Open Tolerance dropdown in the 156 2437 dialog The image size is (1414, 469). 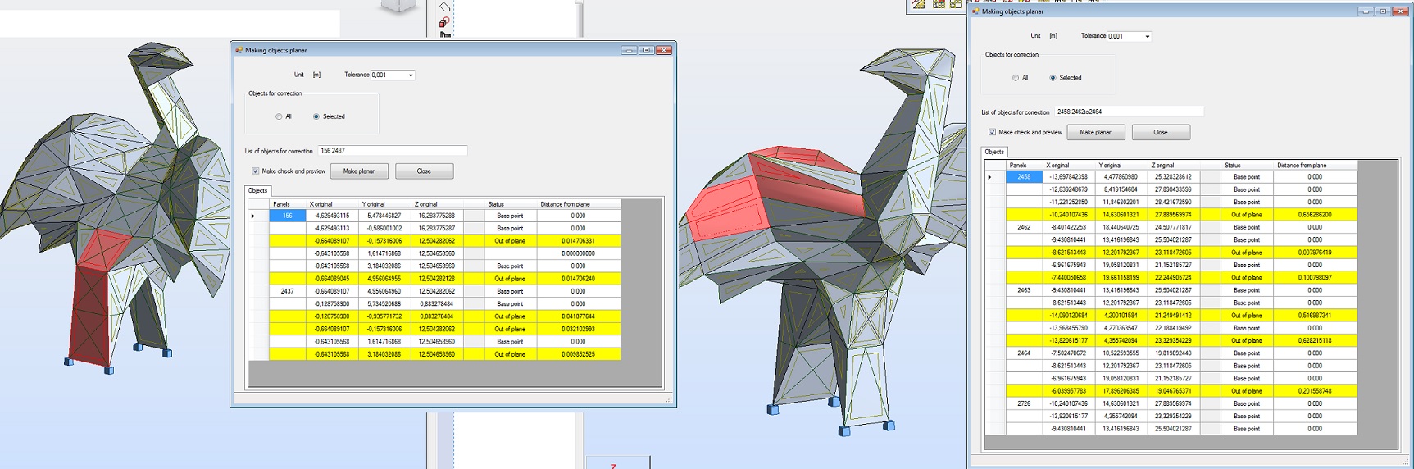[x=411, y=75]
